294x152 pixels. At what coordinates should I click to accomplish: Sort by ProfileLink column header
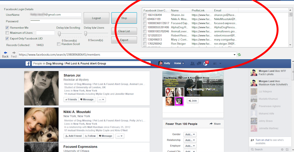pyautogui.click(x=201, y=10)
